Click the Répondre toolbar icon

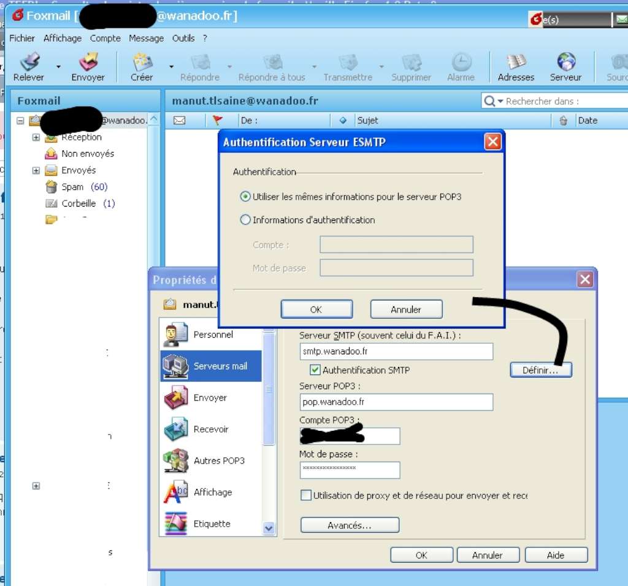coord(201,62)
